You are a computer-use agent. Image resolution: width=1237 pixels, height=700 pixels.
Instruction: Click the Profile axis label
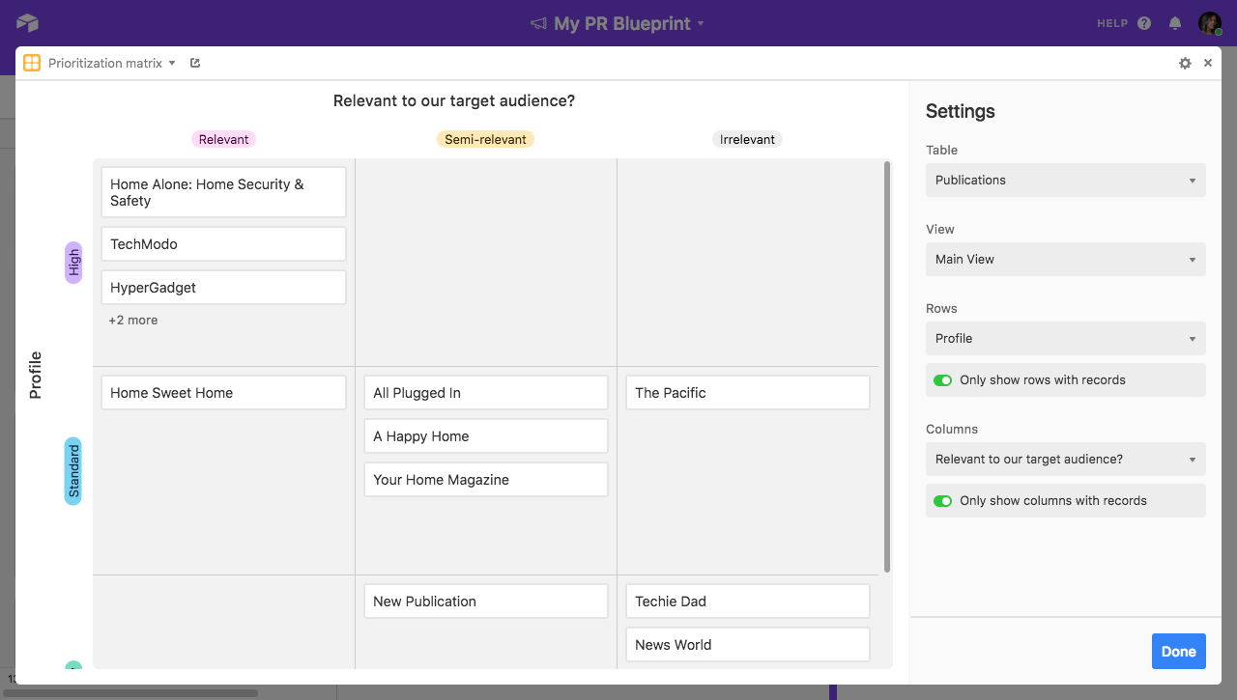36,376
